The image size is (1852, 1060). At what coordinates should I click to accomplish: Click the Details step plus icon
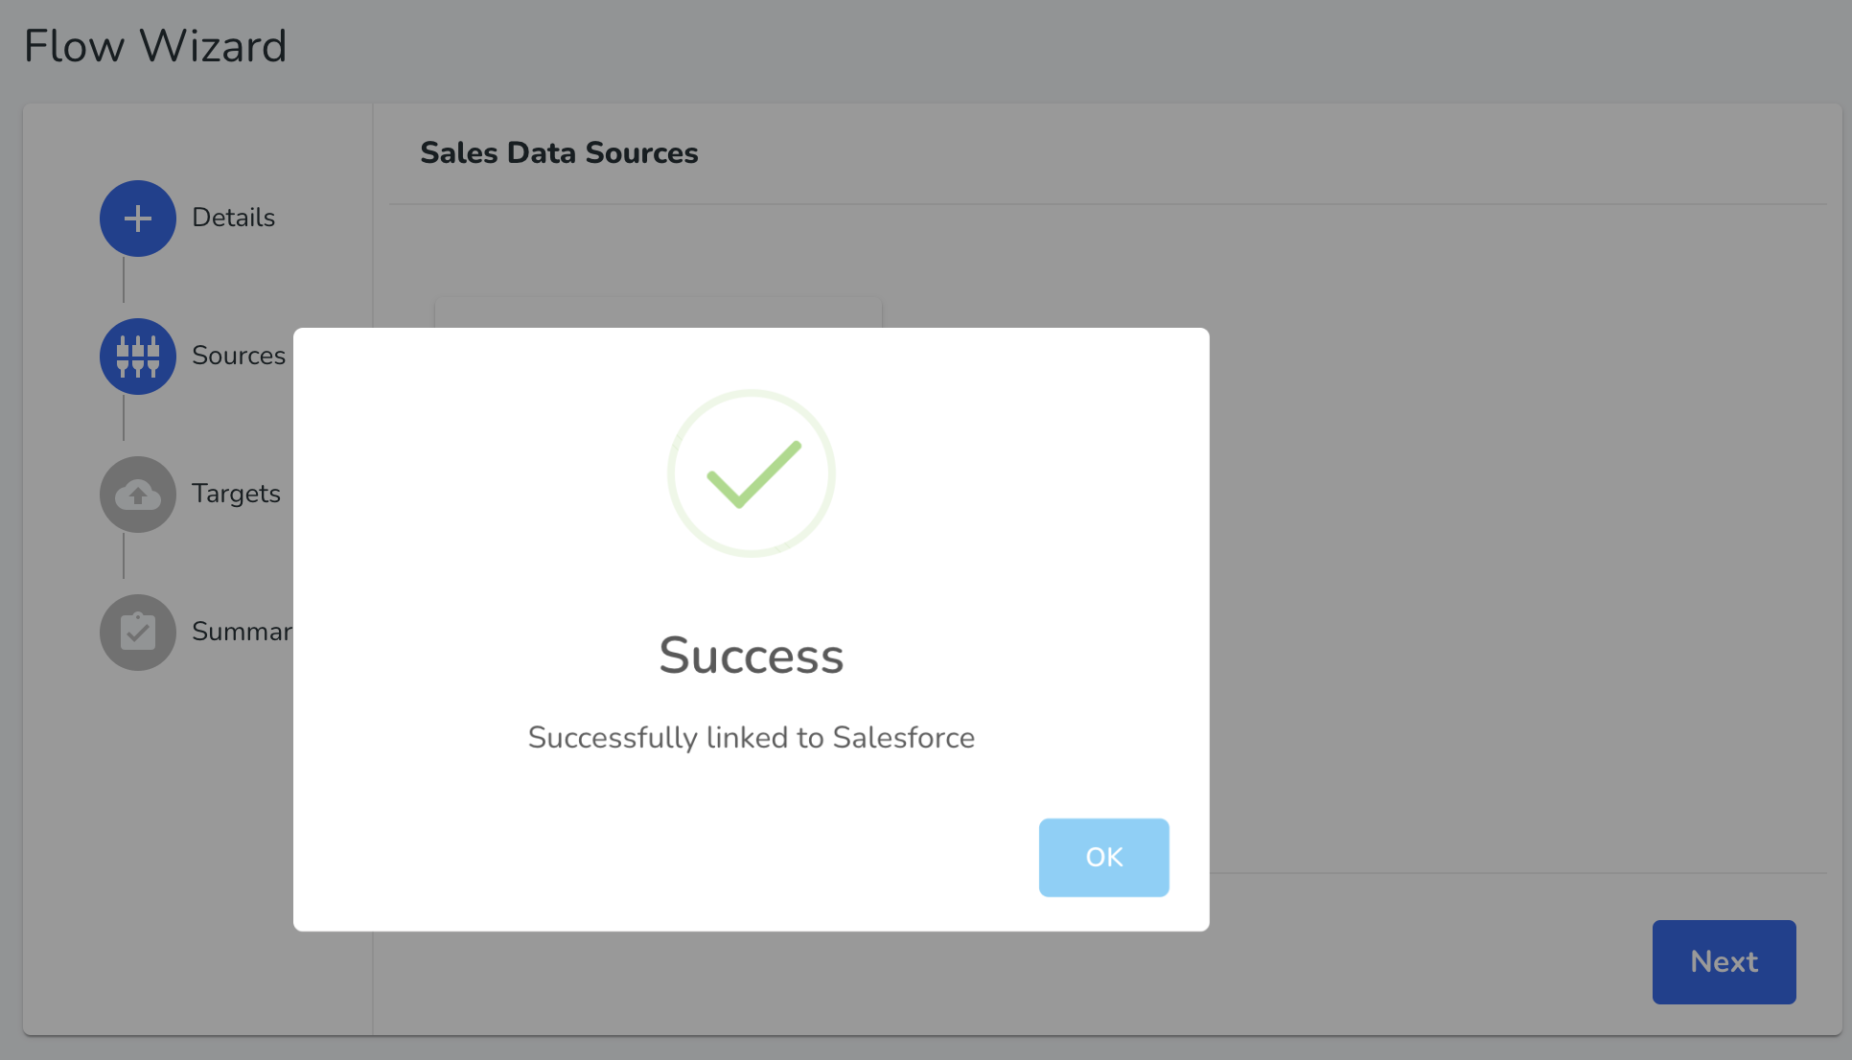pyautogui.click(x=138, y=219)
